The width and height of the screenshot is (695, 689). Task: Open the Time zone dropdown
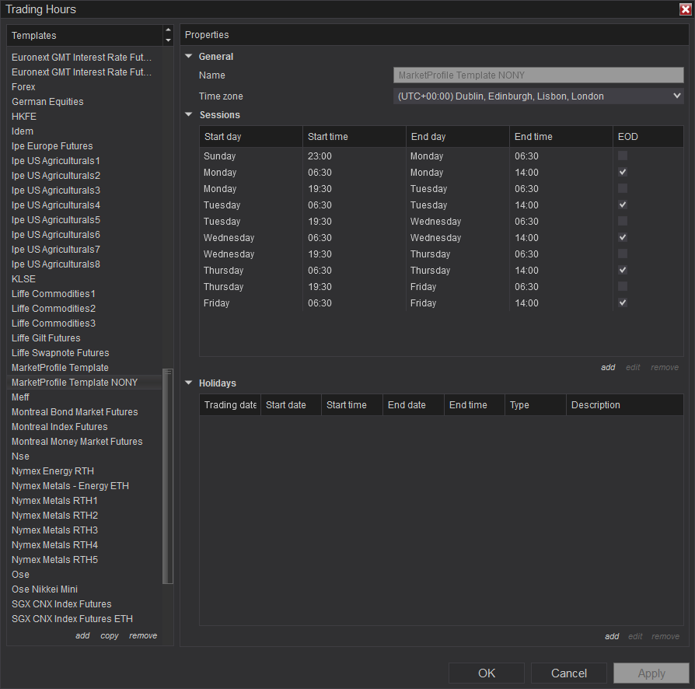pos(538,96)
